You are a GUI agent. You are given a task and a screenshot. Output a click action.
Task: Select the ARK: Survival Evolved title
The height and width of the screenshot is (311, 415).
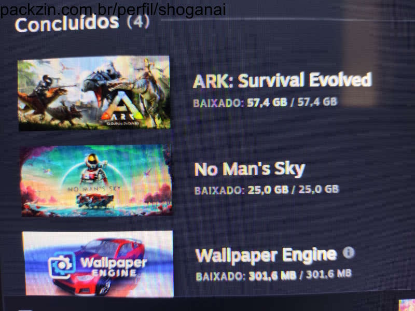[x=282, y=80]
